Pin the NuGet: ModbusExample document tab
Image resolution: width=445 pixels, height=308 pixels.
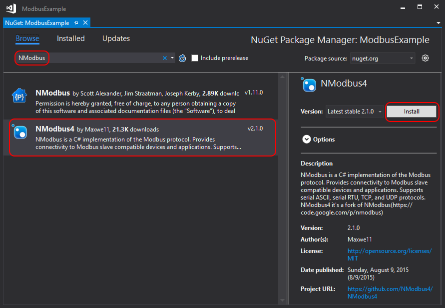(x=76, y=23)
